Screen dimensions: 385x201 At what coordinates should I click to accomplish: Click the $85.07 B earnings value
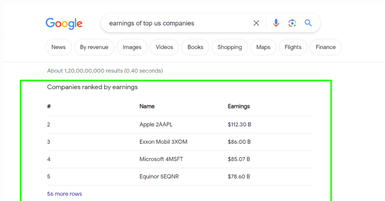(239, 159)
